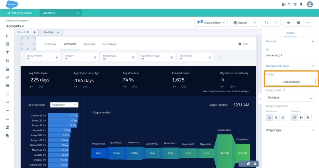Open the more options ellipsis menu
This screenshot has width=319, height=168.
(x=308, y=23)
